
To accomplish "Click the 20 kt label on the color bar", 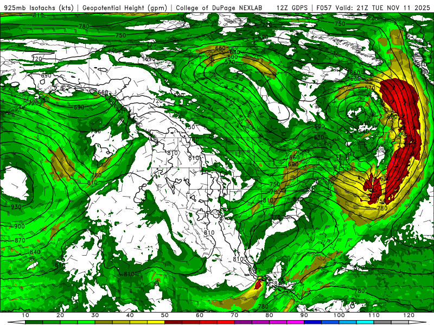I will click(x=60, y=315).
